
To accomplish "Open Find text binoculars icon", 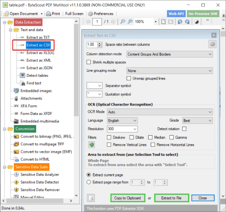I will pyautogui.click(x=23, y=83).
